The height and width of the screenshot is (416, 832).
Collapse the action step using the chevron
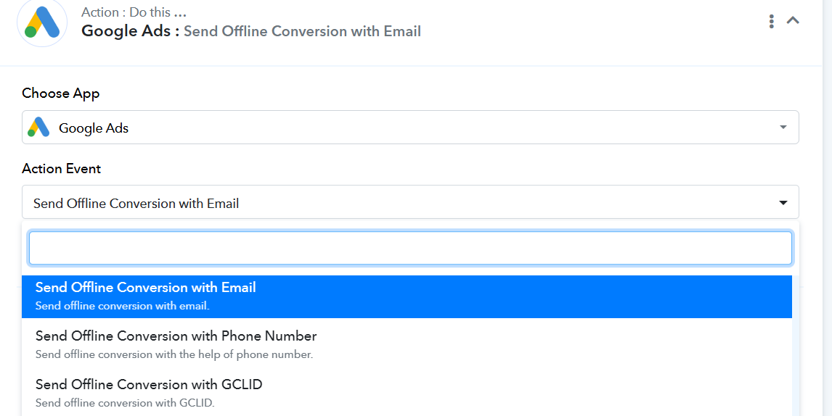tap(793, 21)
